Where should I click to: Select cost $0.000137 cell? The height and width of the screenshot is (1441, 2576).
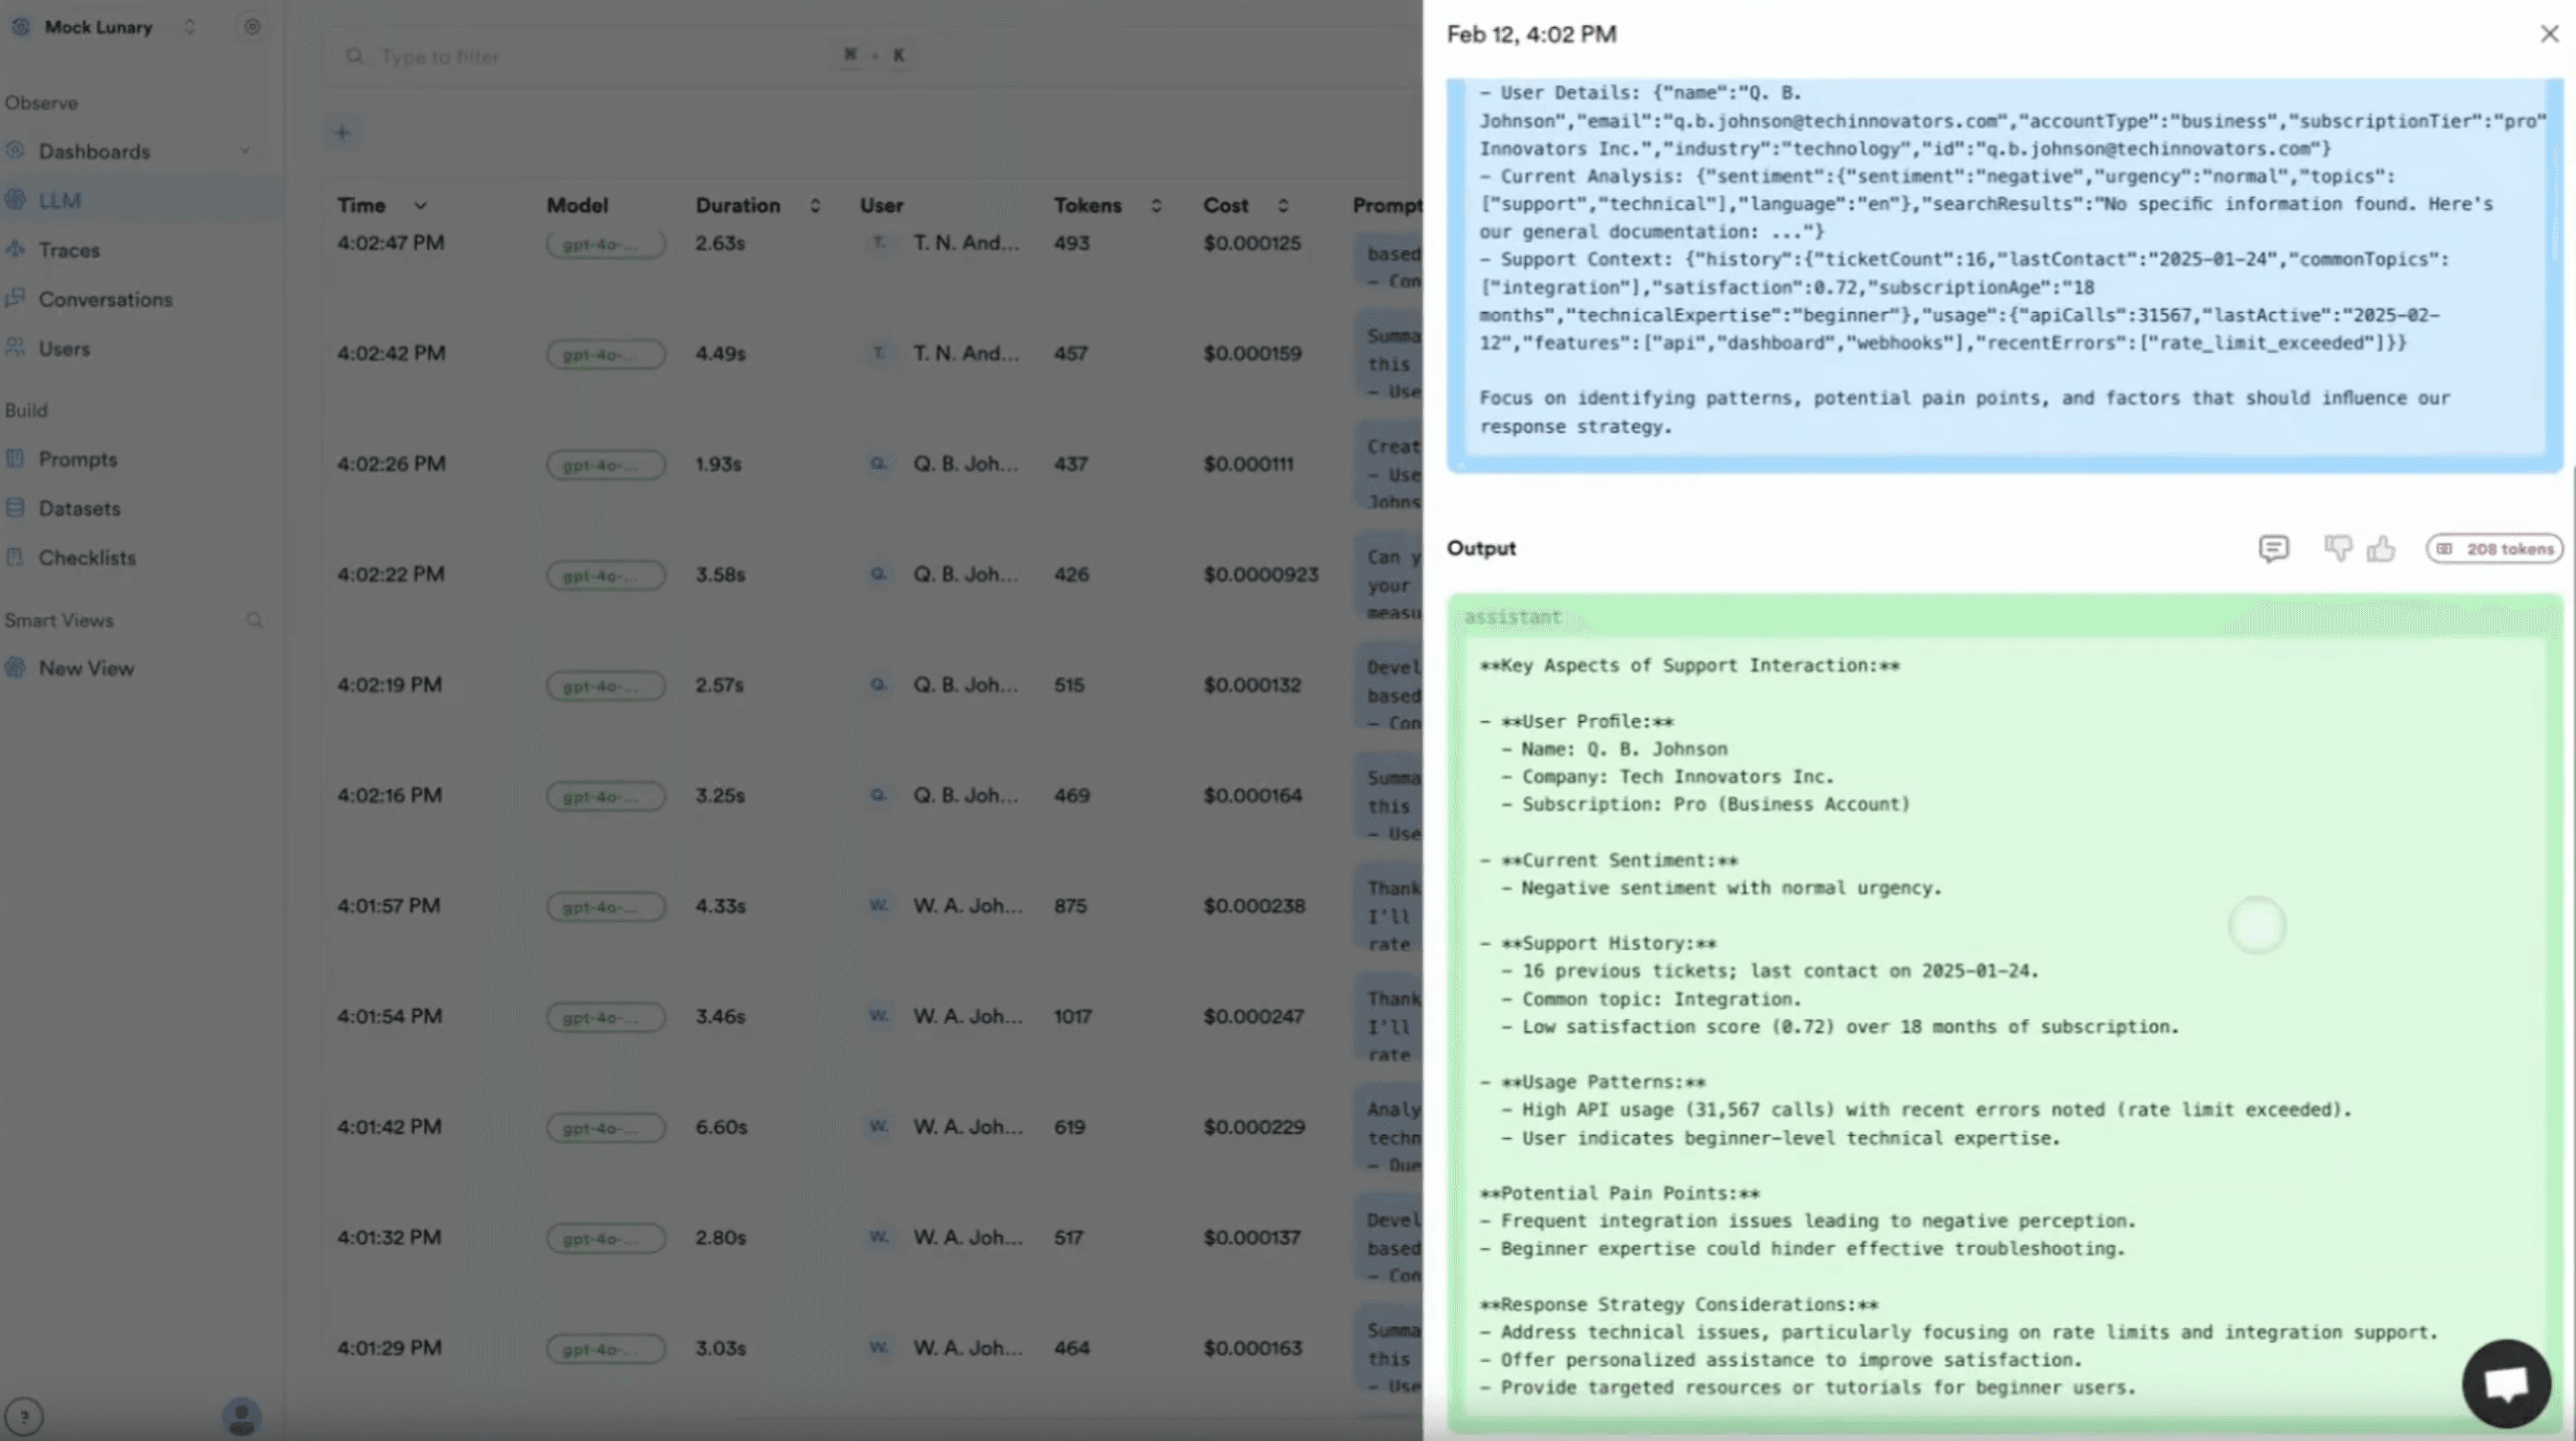pos(1252,1238)
